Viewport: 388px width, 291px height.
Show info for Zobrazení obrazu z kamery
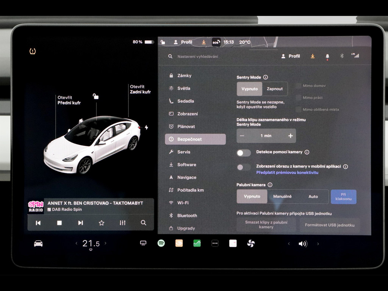click(x=346, y=167)
